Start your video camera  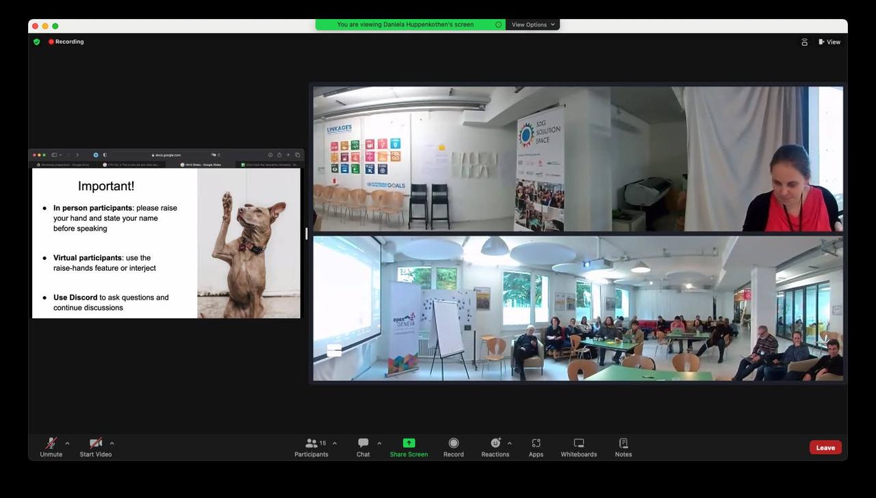tap(94, 447)
